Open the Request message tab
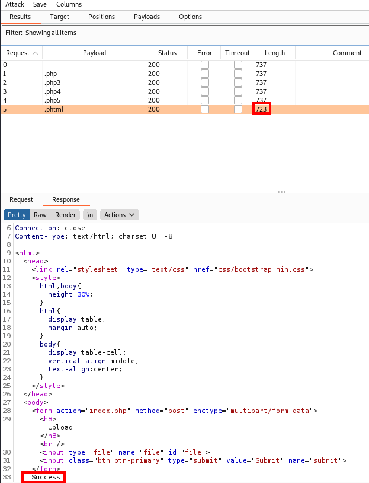 (21, 199)
